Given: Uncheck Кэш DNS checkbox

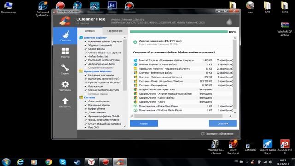Looking at the screenshot, I should click(x=86, y=127).
